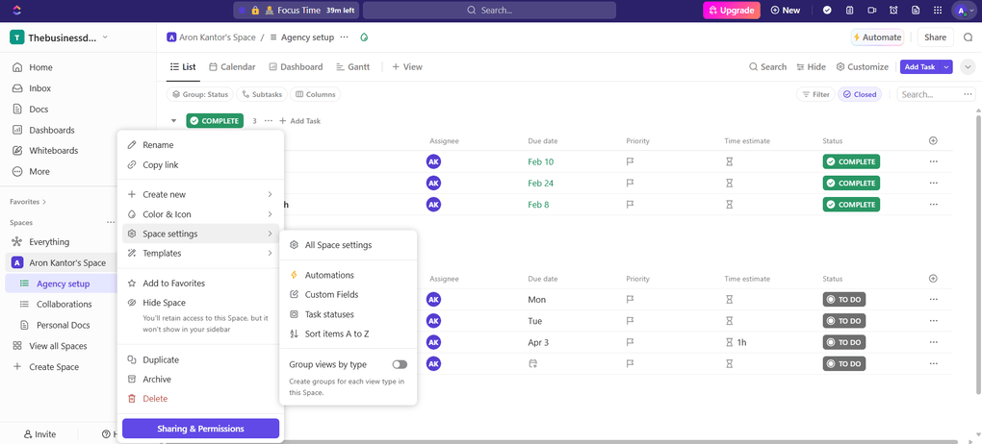Toggle the Closed tasks filter pill
The image size is (982, 444).
point(859,94)
